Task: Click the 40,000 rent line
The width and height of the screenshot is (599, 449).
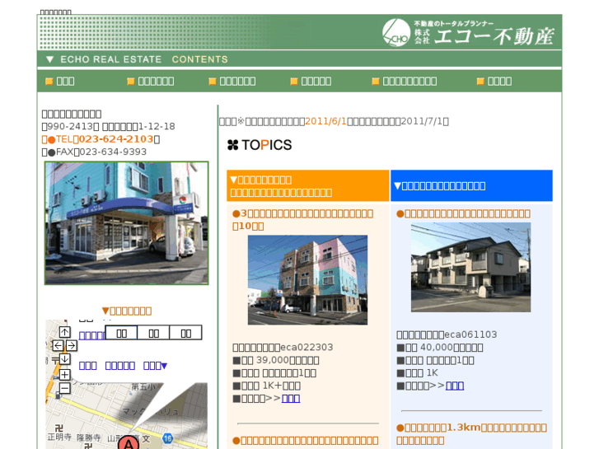Action: click(440, 348)
